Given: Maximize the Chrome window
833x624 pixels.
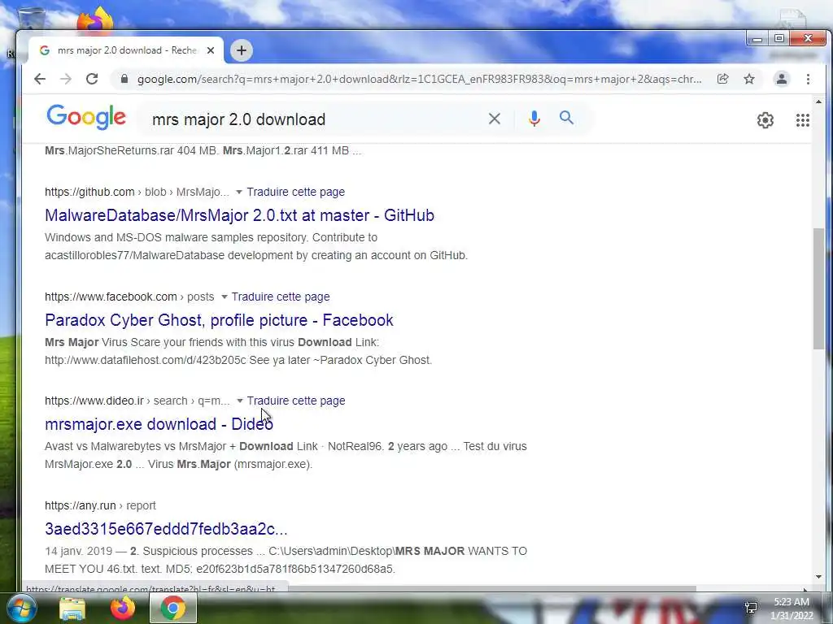Looking at the screenshot, I should click(778, 39).
